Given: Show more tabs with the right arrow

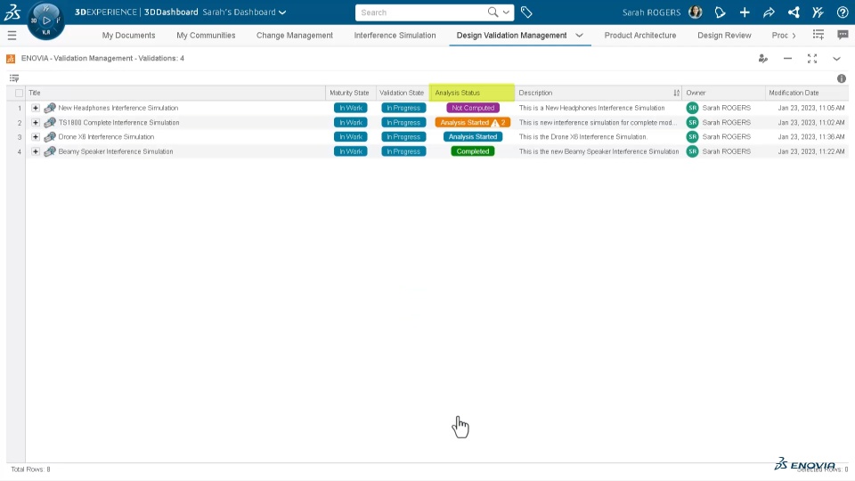Looking at the screenshot, I should click(x=794, y=36).
